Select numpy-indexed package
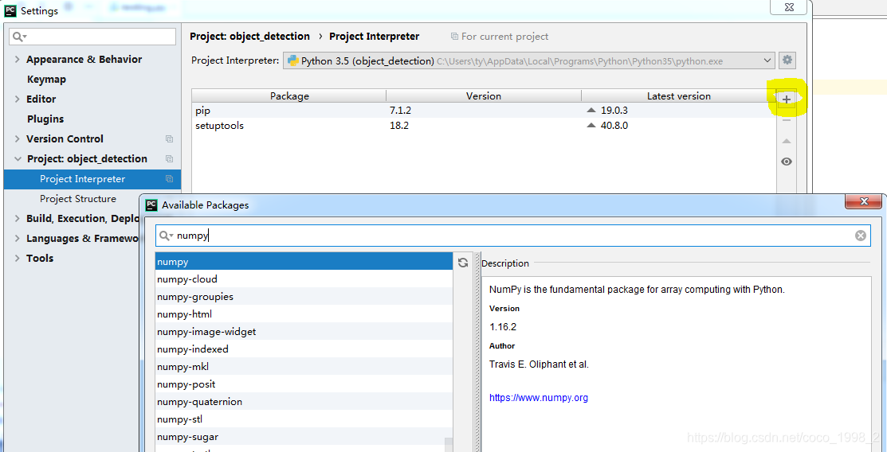This screenshot has height=452, width=887. (304, 349)
